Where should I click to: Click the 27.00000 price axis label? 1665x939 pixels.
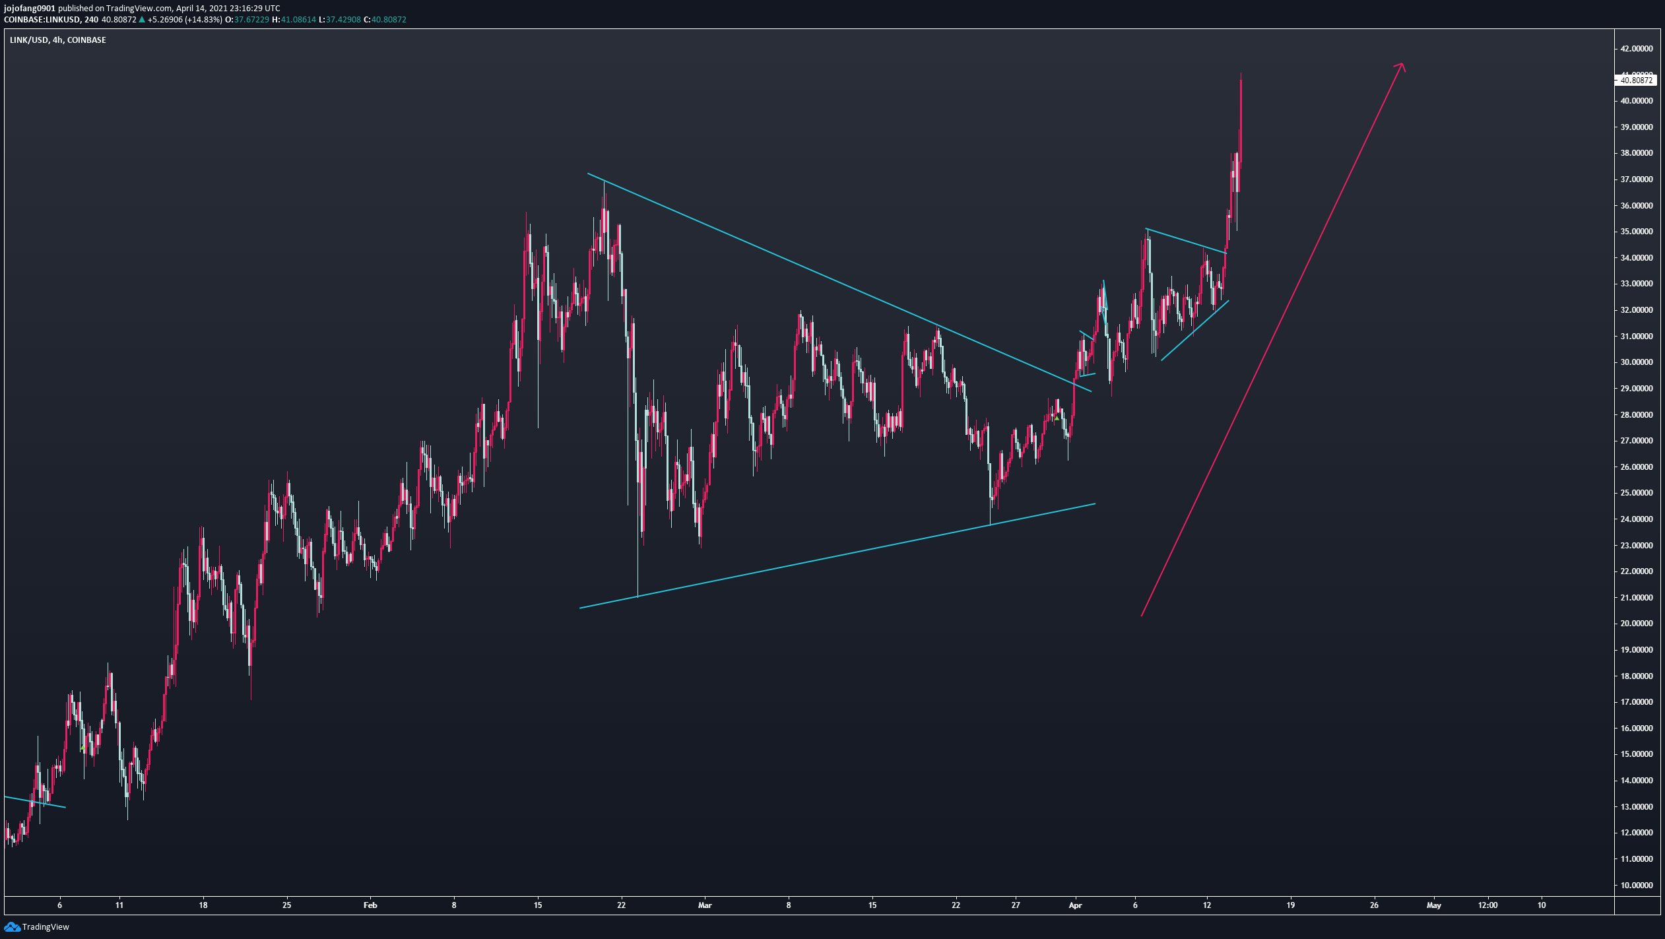[1637, 441]
